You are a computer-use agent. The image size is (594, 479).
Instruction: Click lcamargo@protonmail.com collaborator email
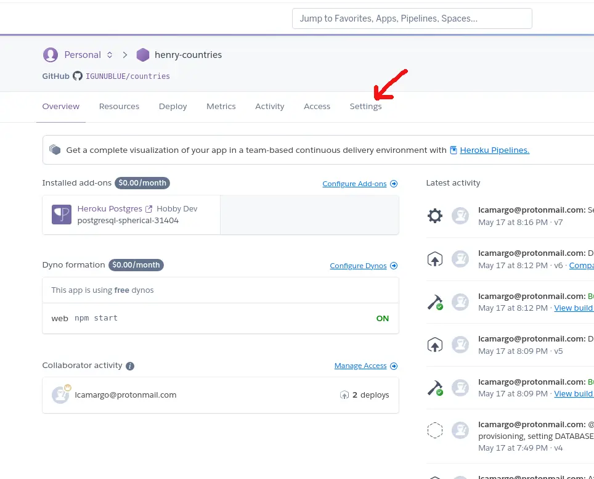(125, 395)
